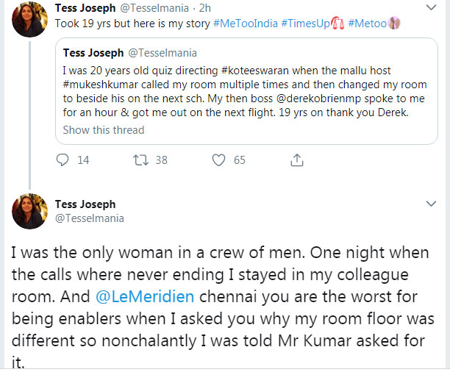The height and width of the screenshot is (372, 450).
Task: Click the lower tweet's profile avatar
Action: coord(30,212)
